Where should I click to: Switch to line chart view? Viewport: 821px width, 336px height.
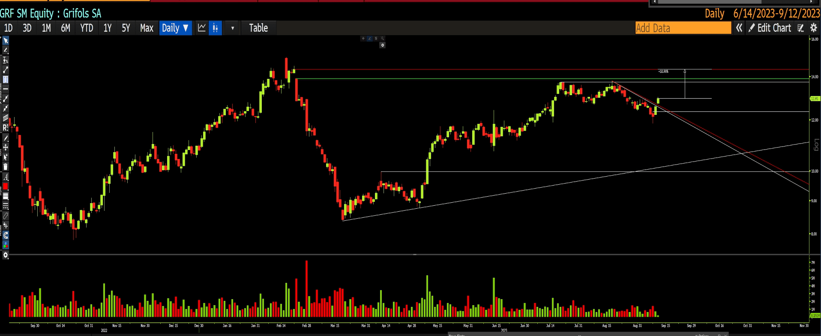click(202, 28)
